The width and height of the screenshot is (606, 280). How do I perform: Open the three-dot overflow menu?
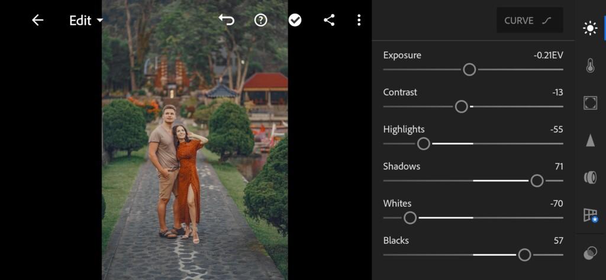(x=359, y=20)
